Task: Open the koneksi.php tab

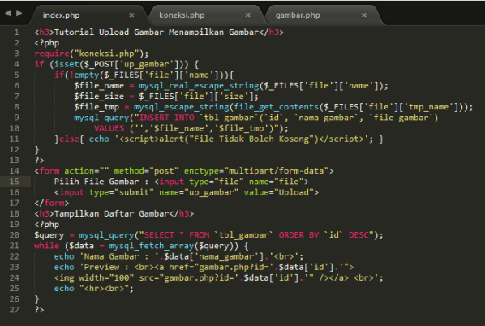Action: pos(182,15)
